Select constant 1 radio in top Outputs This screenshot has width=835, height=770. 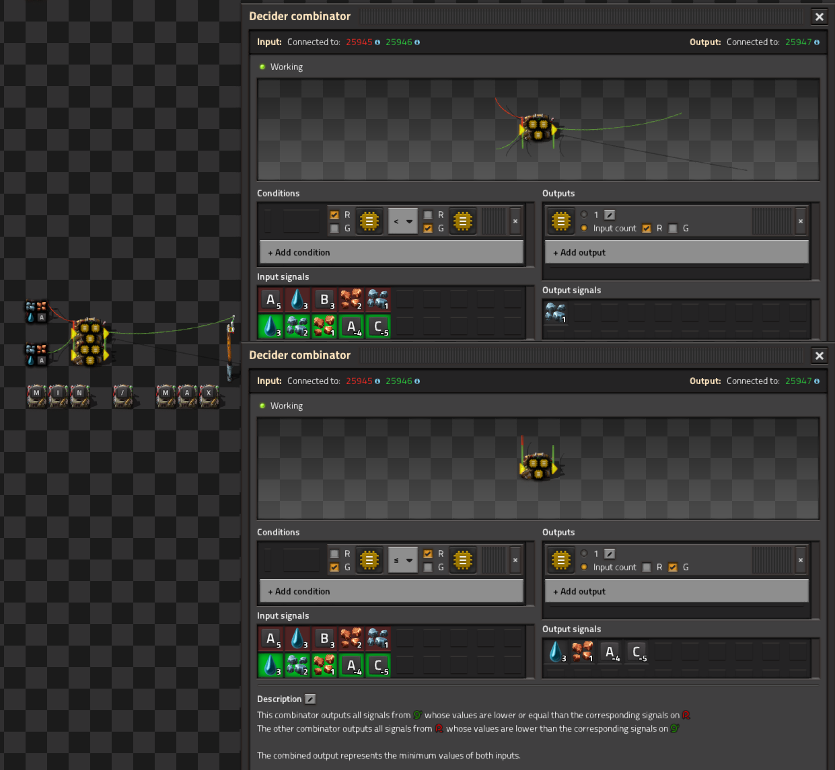(584, 215)
